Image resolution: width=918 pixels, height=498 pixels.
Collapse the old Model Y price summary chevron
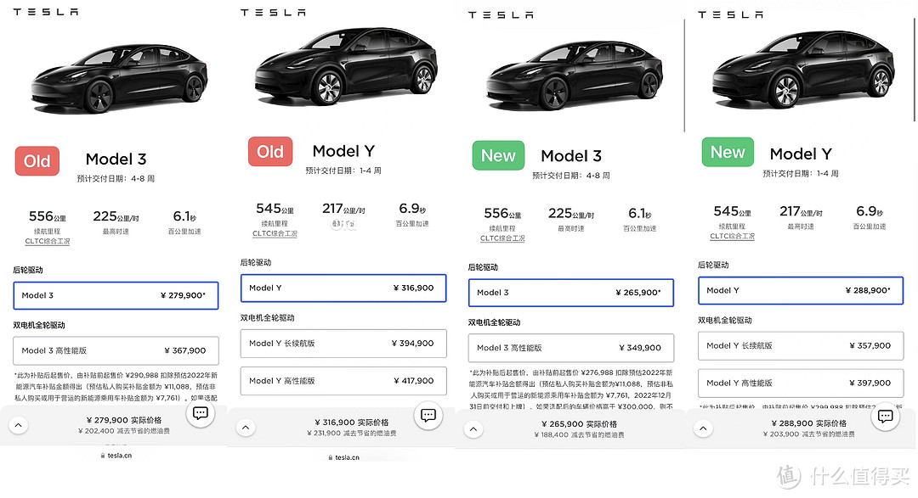coord(246,428)
